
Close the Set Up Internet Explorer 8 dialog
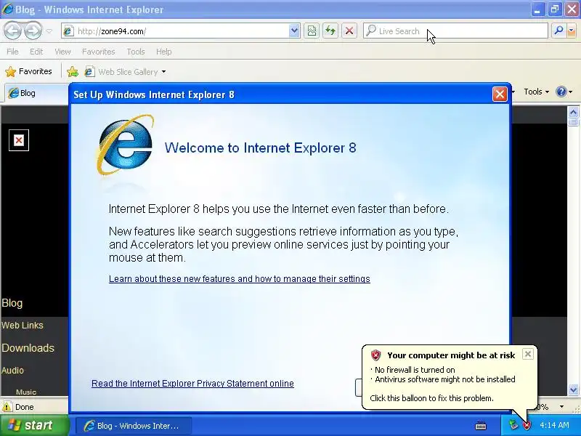500,94
